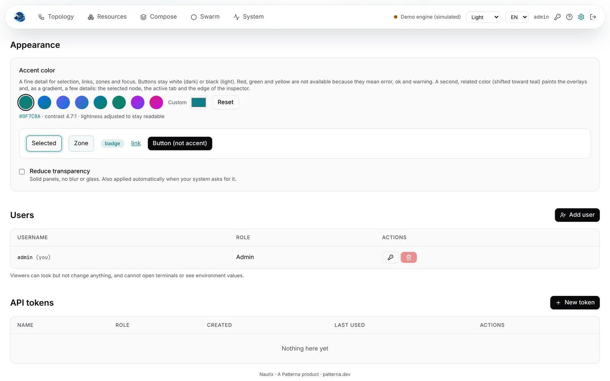Click the underlined 'link' in the preview
This screenshot has width=610, height=381.
[x=136, y=143]
